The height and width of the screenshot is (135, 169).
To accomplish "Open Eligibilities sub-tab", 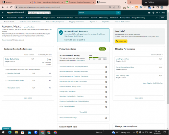I will pos(106,22).
